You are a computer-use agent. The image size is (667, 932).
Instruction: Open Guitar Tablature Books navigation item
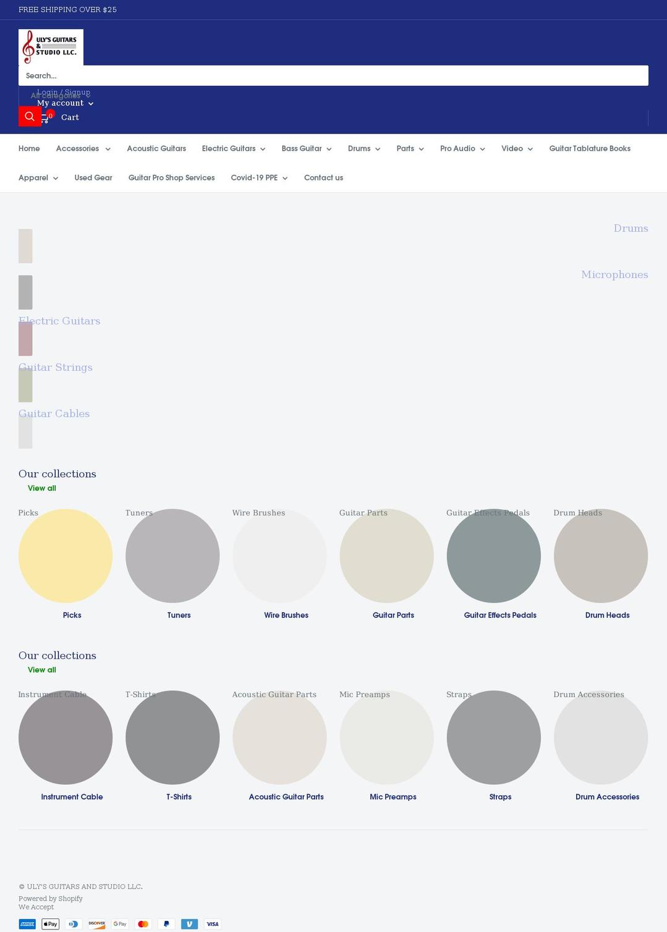(x=590, y=148)
